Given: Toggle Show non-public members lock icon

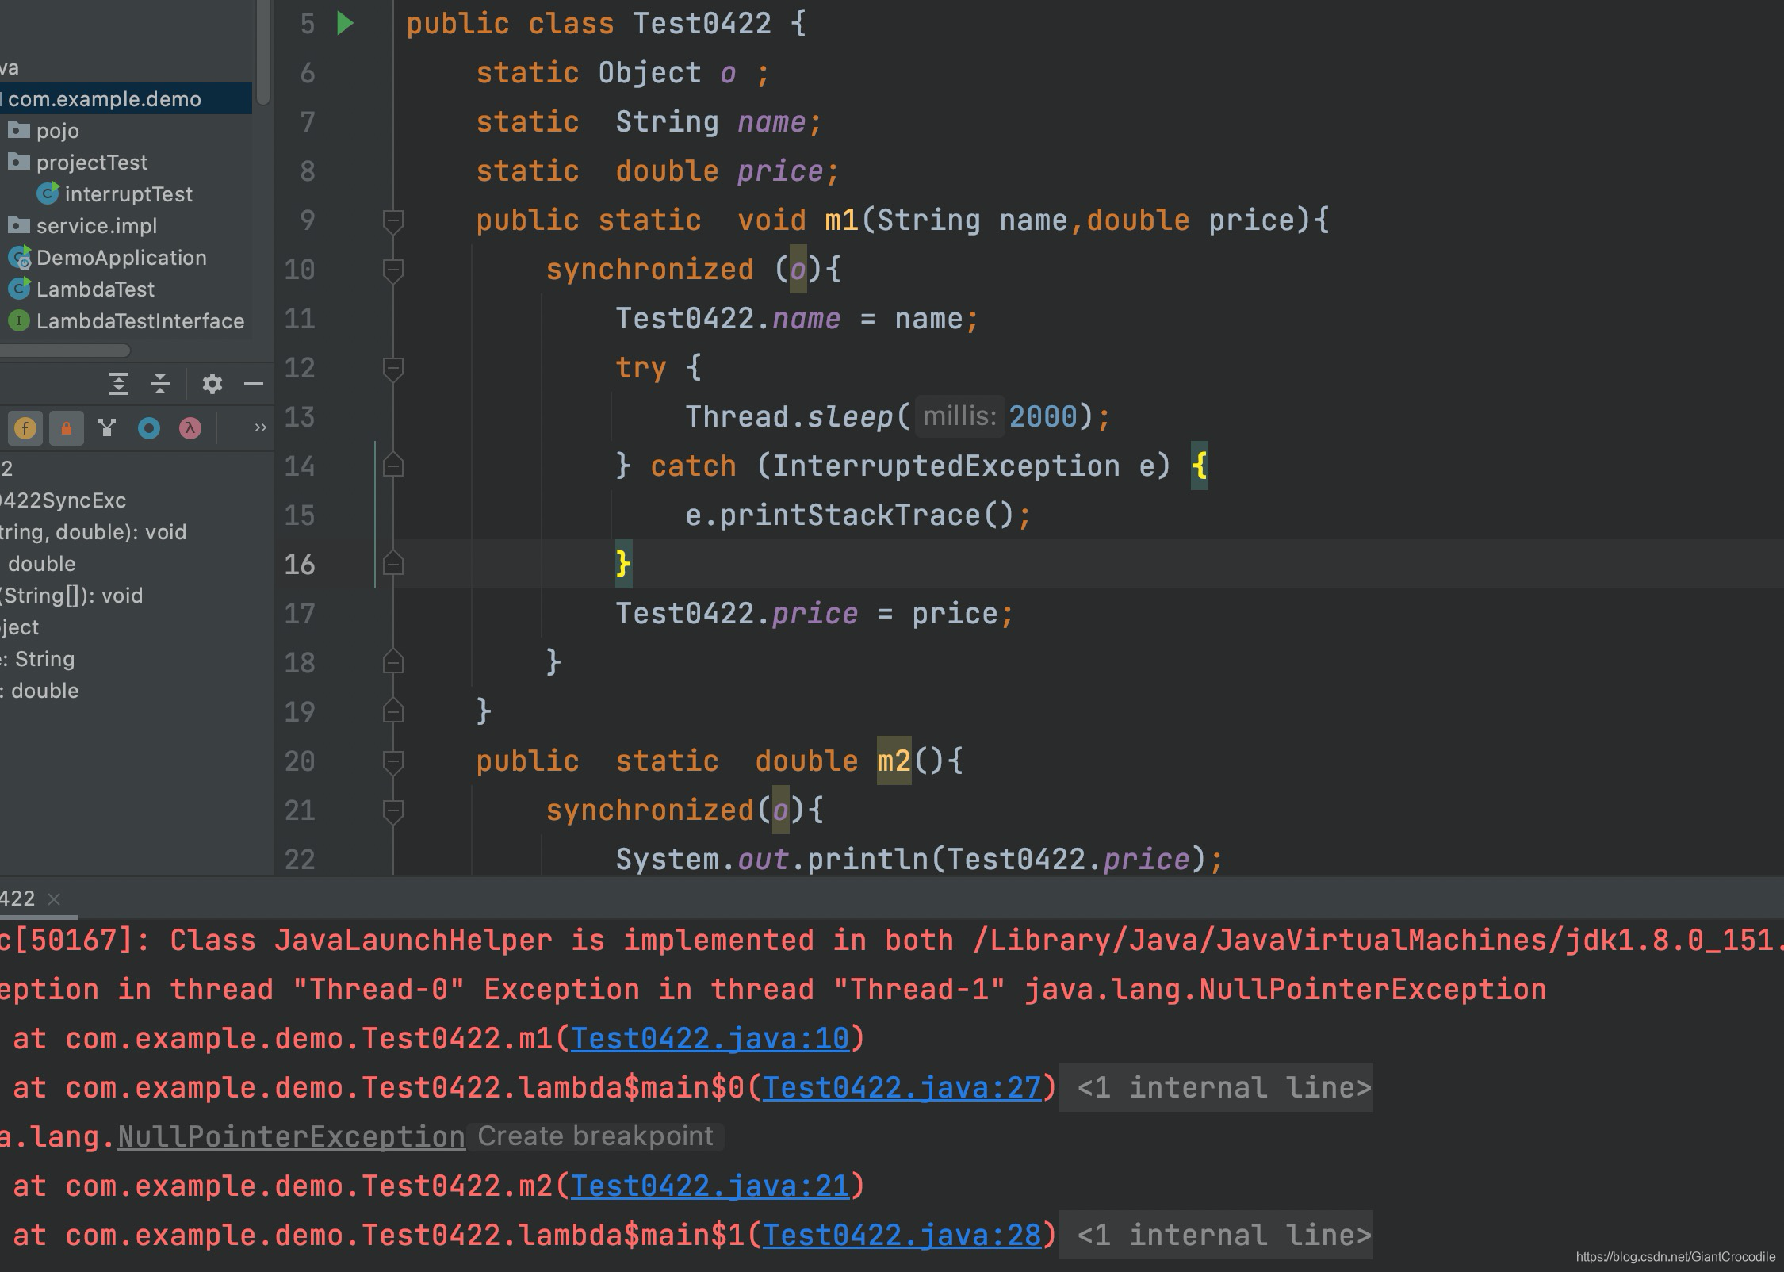Looking at the screenshot, I should click(x=67, y=429).
